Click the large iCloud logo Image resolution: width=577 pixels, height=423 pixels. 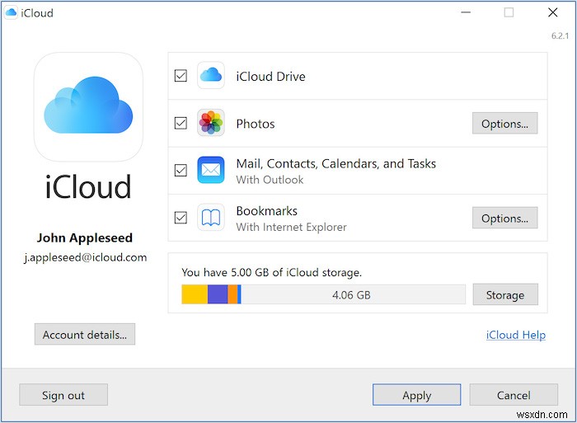click(x=88, y=106)
